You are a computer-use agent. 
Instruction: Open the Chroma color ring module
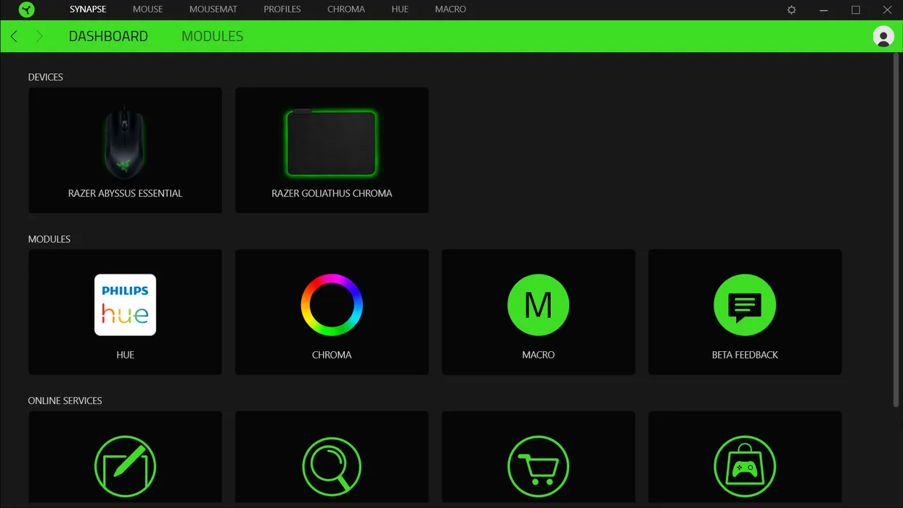pyautogui.click(x=332, y=305)
